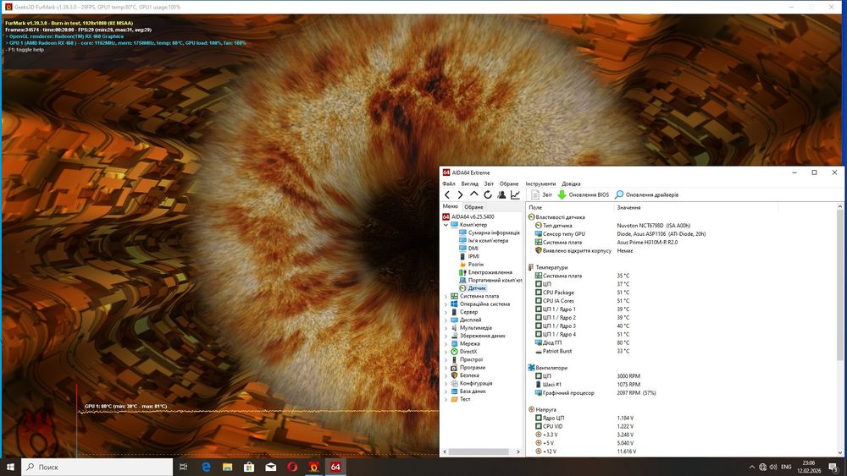Go back with AIDA64 back arrow

tap(446, 194)
